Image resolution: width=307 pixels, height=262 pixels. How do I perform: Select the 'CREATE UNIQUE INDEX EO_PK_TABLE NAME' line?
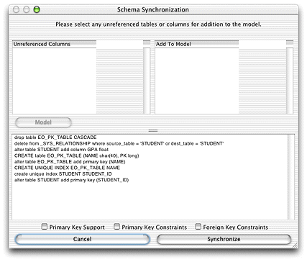(x=67, y=168)
